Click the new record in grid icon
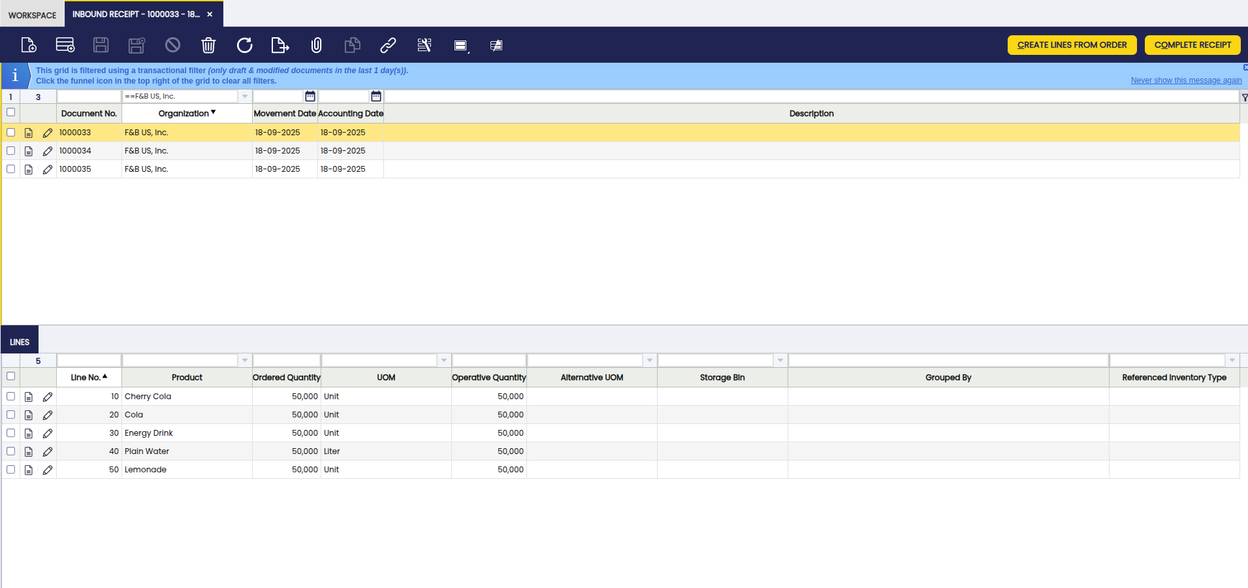Screen dimensions: 1248x588 65,45
